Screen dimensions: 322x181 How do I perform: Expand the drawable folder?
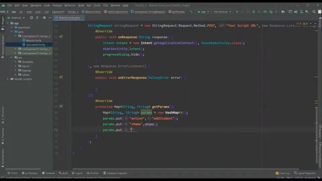(x=16, y=62)
